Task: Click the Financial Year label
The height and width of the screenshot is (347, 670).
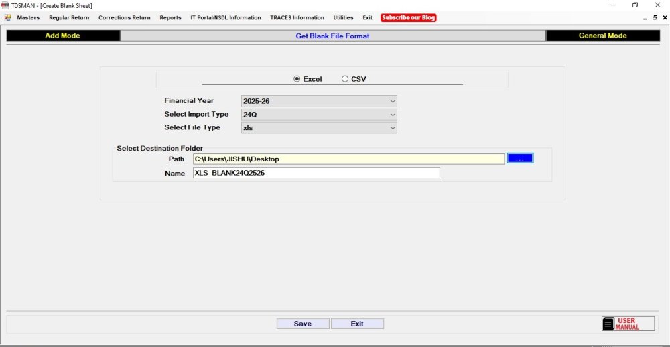Action: point(189,101)
